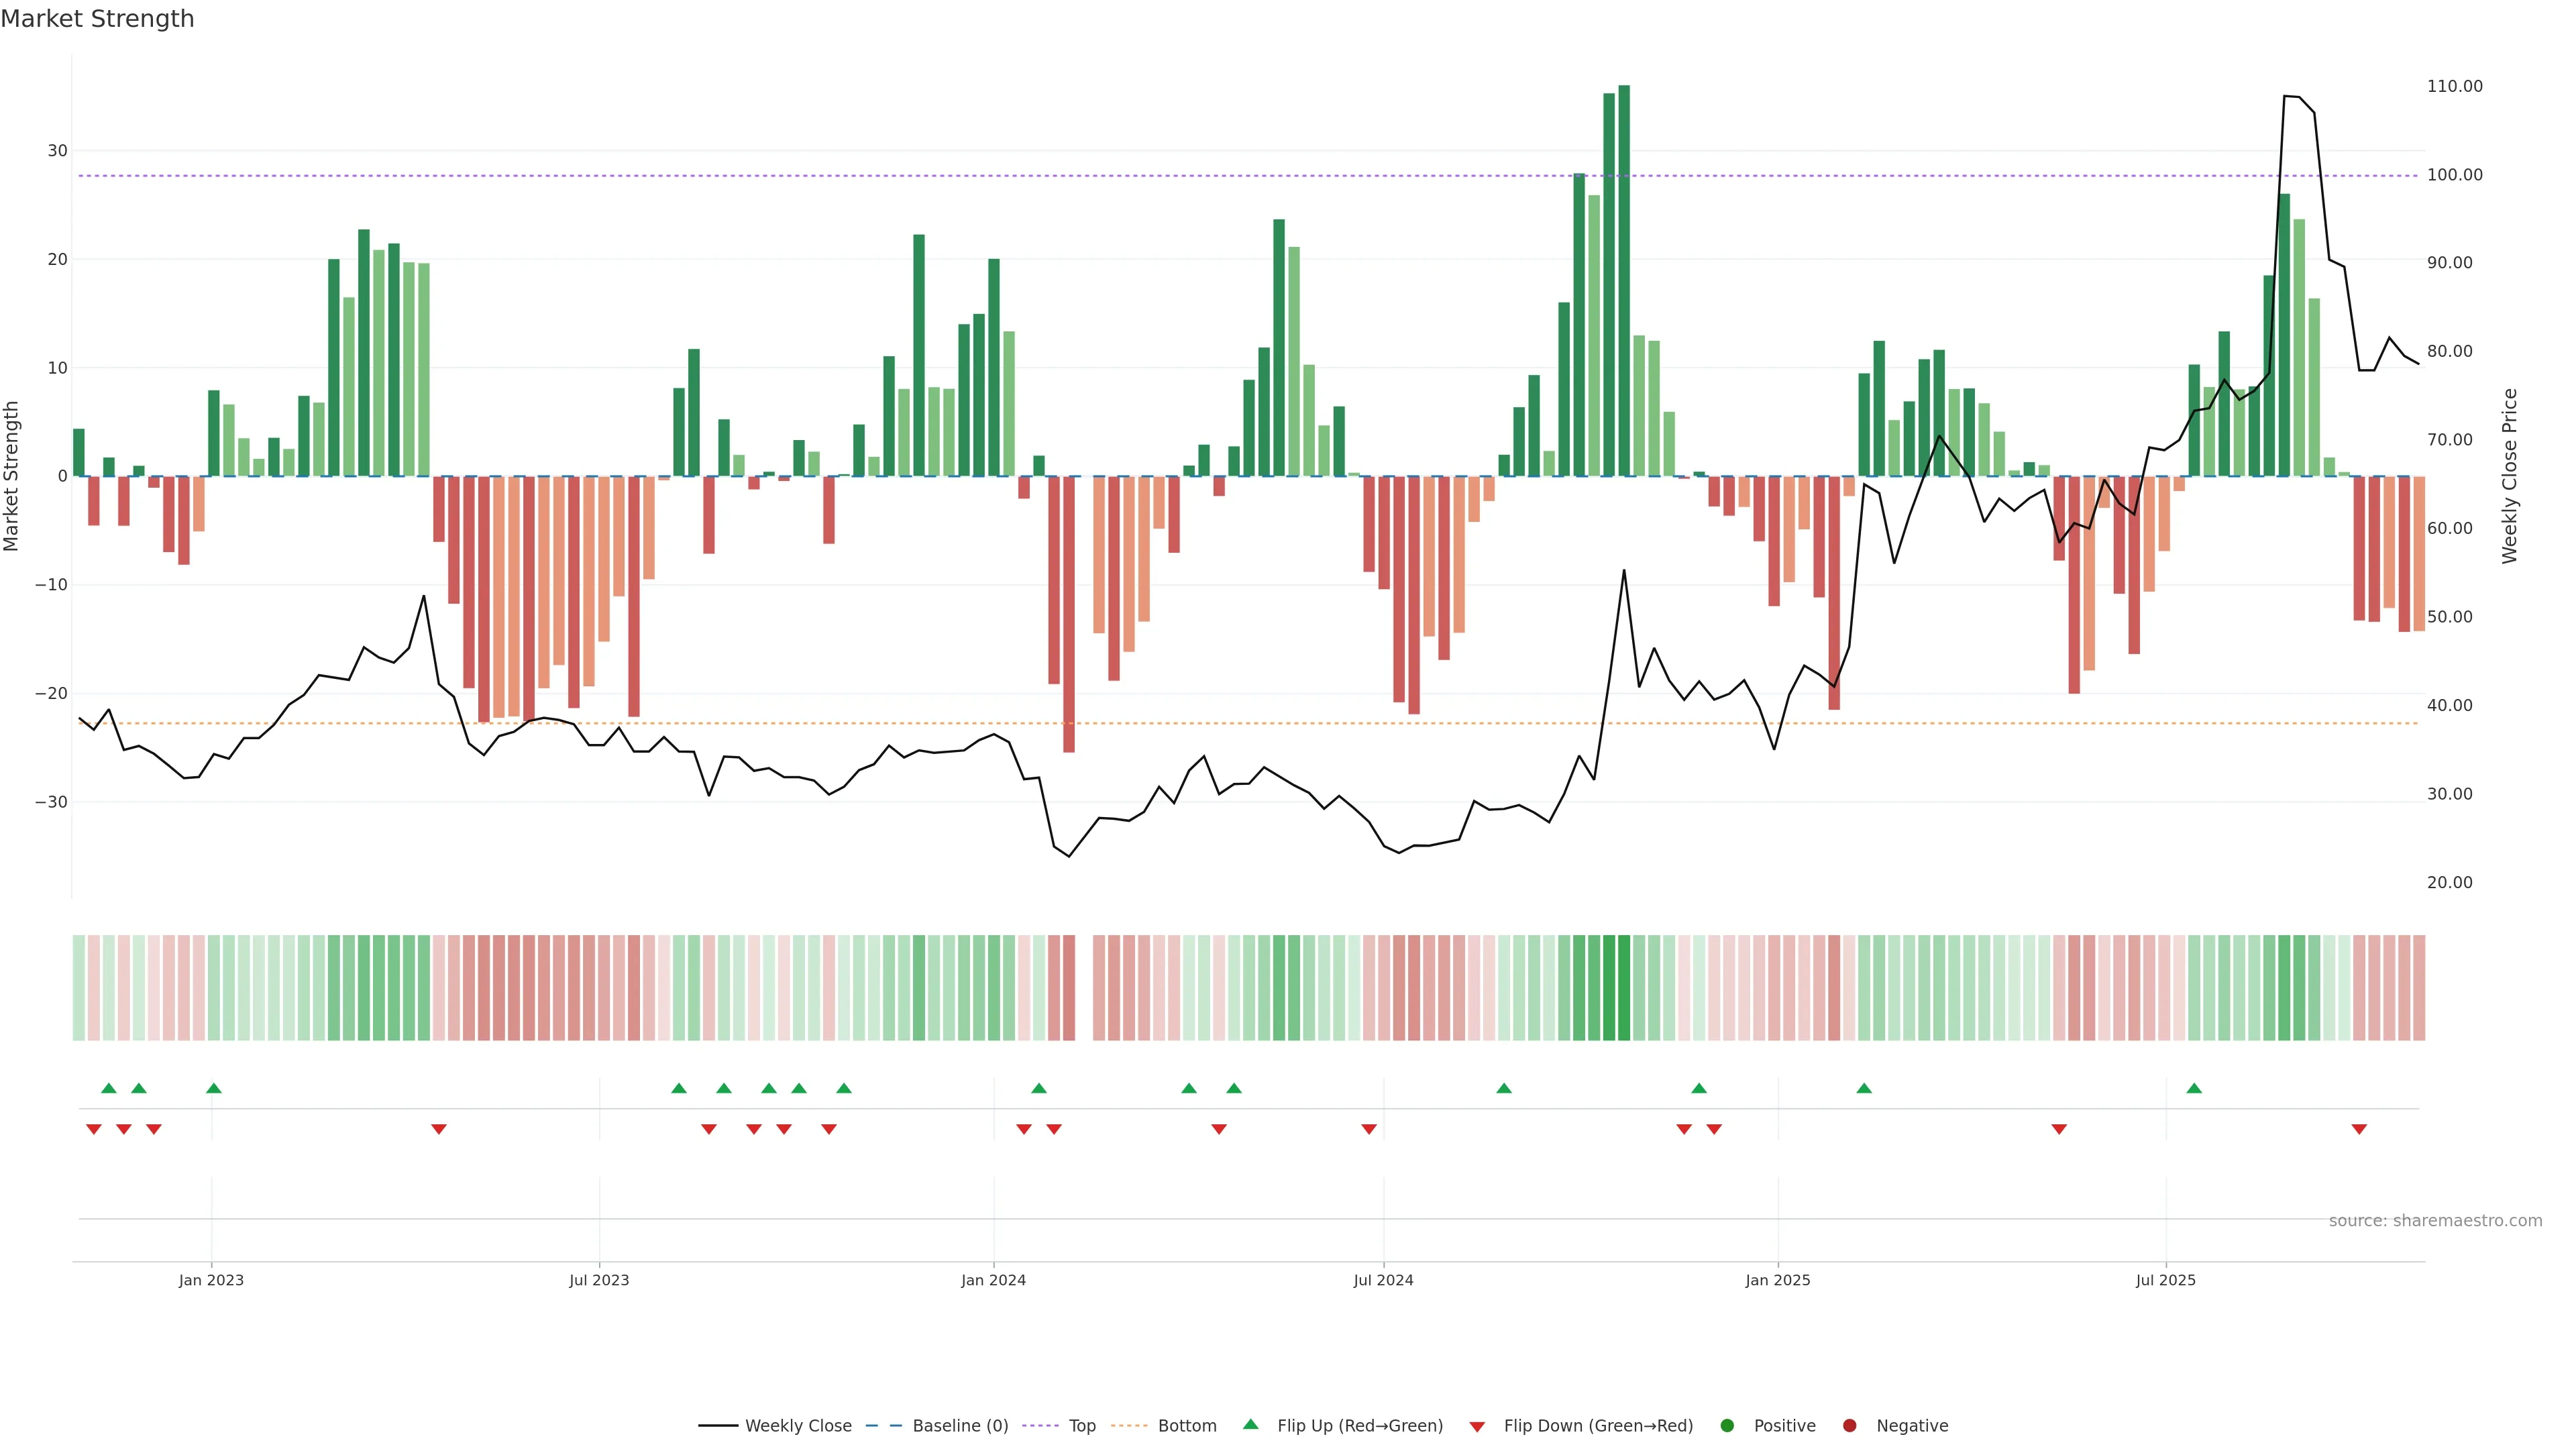This screenshot has width=2576, height=1449.
Task: Click the flip-up triangle just after Jul 2025
Action: pyautogui.click(x=2194, y=1088)
